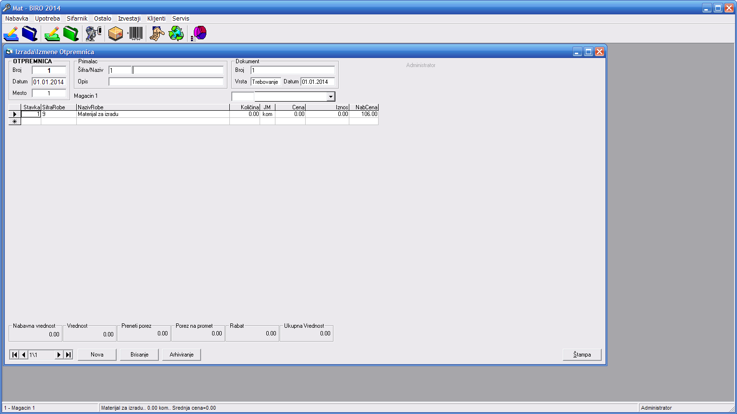Open the Izvestaji menu

129,19
